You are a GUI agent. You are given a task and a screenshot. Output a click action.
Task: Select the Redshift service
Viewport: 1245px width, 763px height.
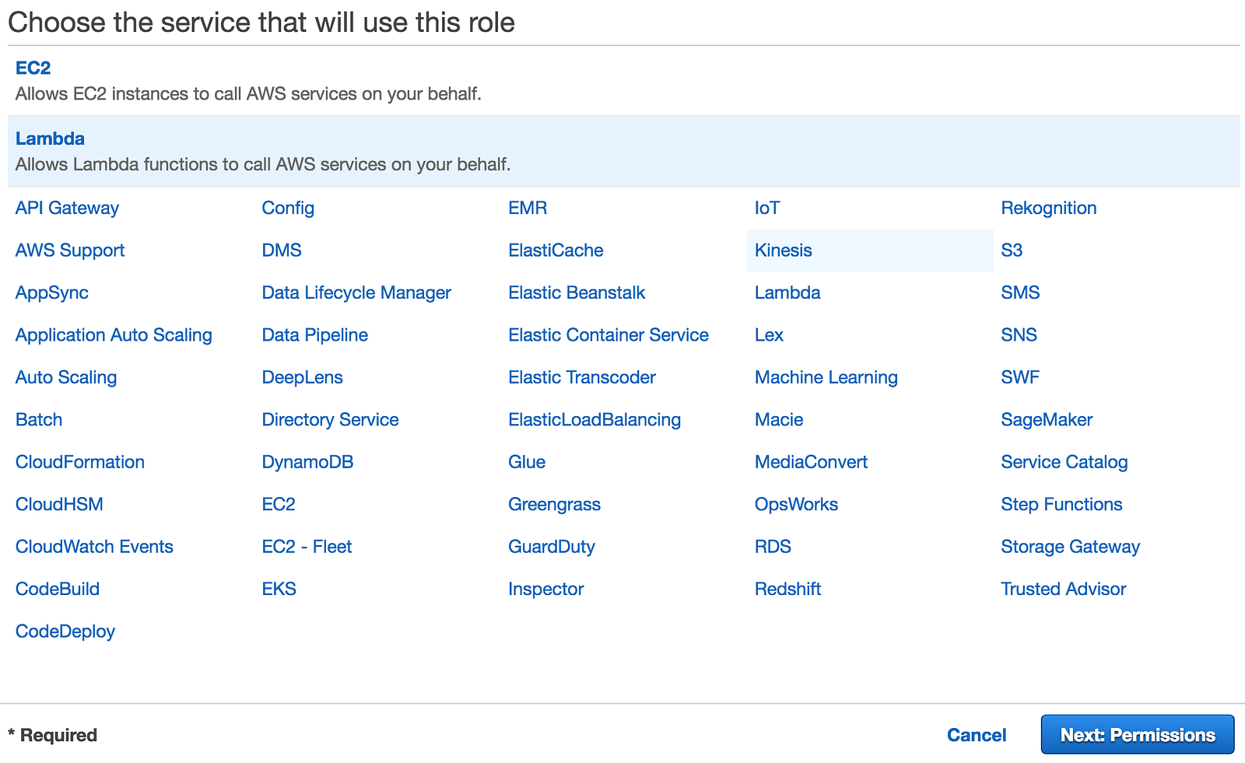(787, 589)
